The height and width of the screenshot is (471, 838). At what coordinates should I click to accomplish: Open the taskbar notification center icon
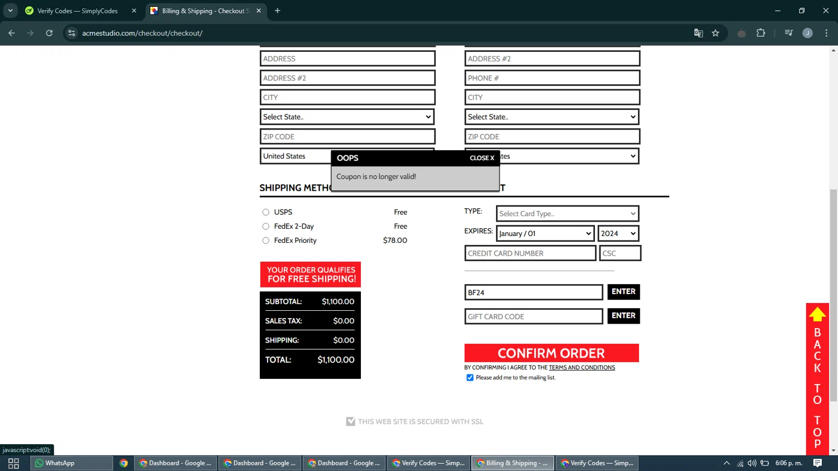point(817,463)
